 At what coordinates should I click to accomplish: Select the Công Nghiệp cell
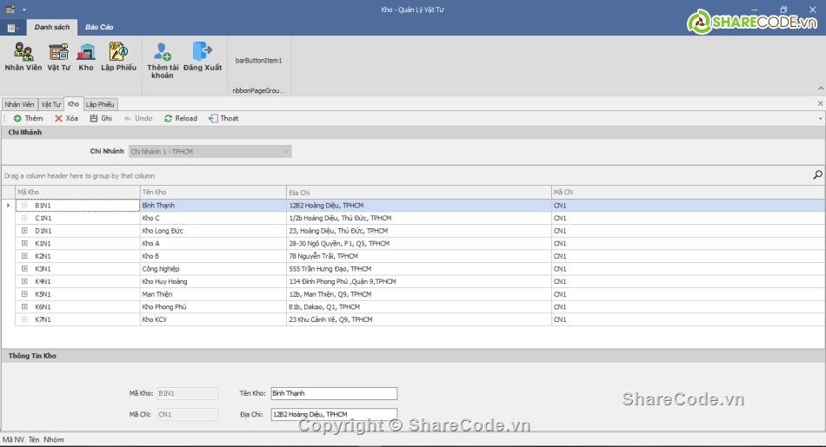pyautogui.click(x=213, y=269)
